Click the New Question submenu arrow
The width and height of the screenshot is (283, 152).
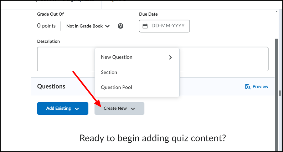coord(170,57)
